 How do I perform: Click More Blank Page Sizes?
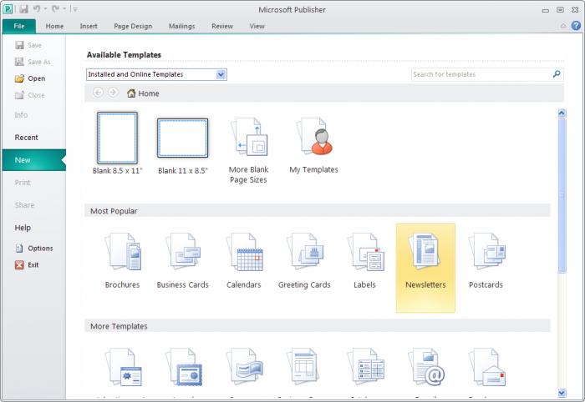(247, 148)
